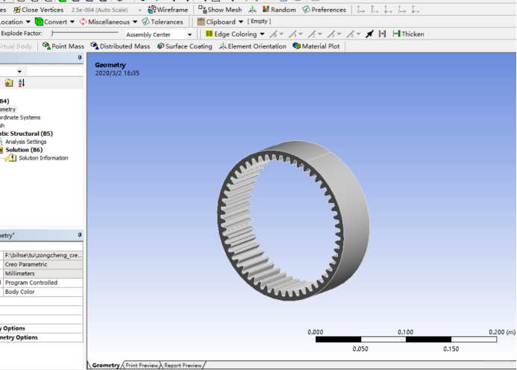Select Solution Information in the tree
The image size is (517, 370).
point(43,158)
